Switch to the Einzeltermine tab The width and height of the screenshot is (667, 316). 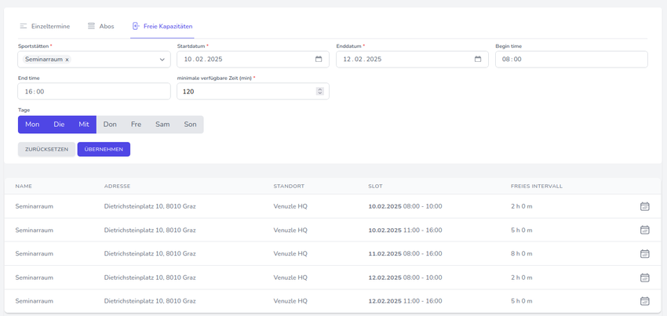45,27
